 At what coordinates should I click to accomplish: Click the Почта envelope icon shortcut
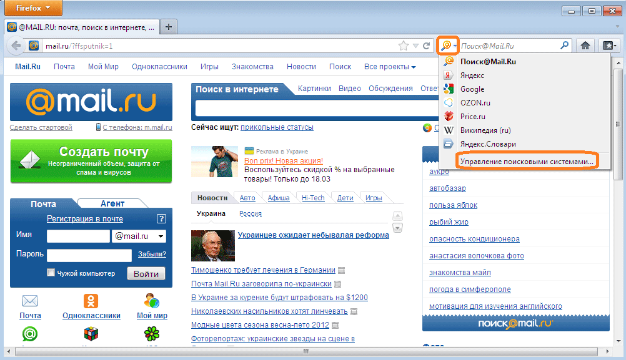click(x=30, y=301)
